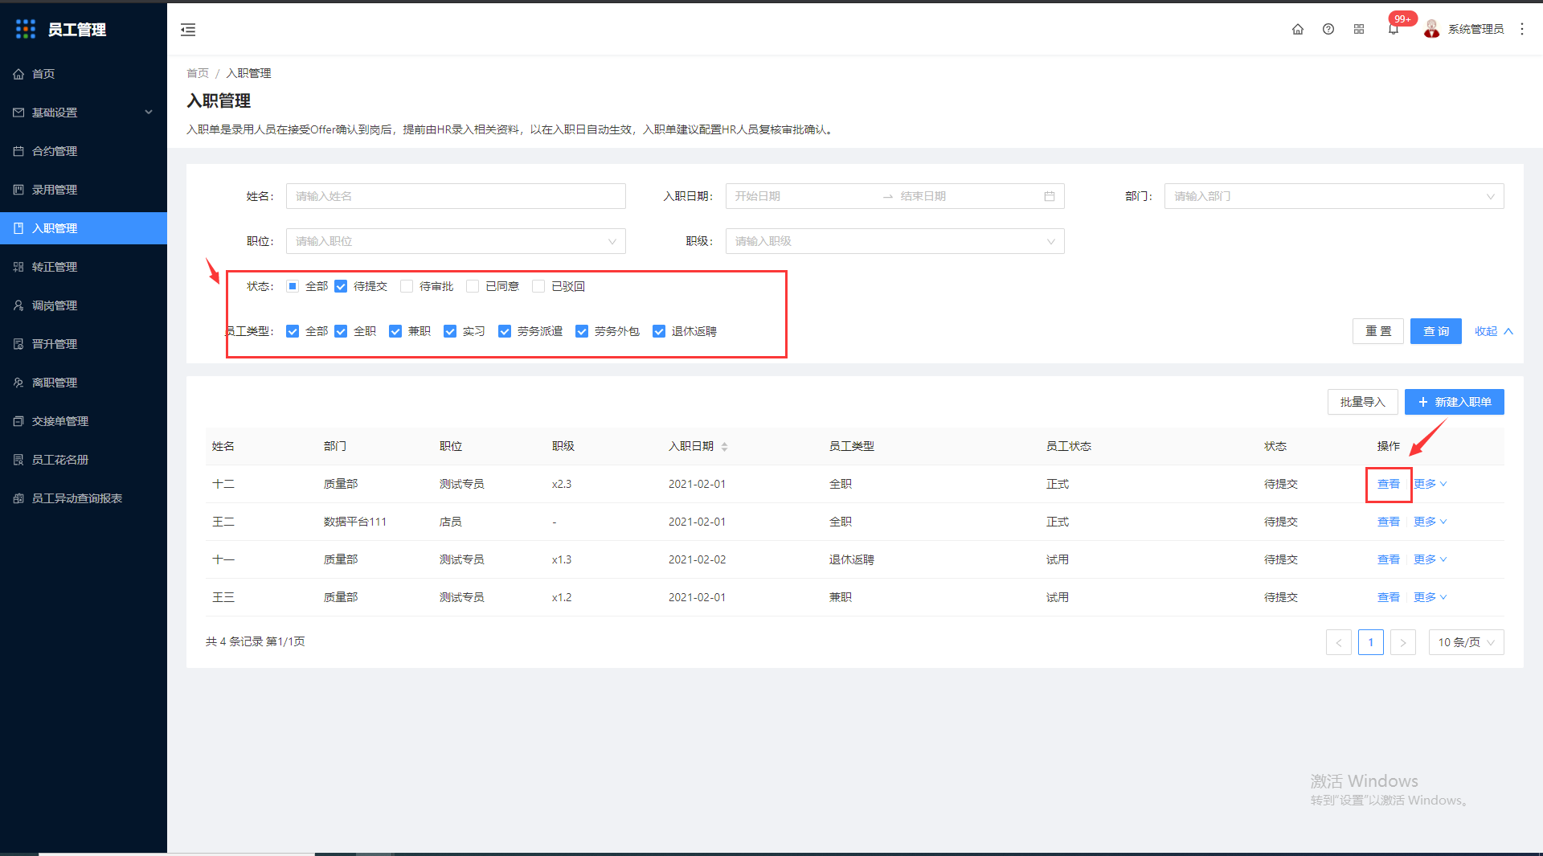Click the 姓名 input field
The height and width of the screenshot is (856, 1543).
pos(456,196)
